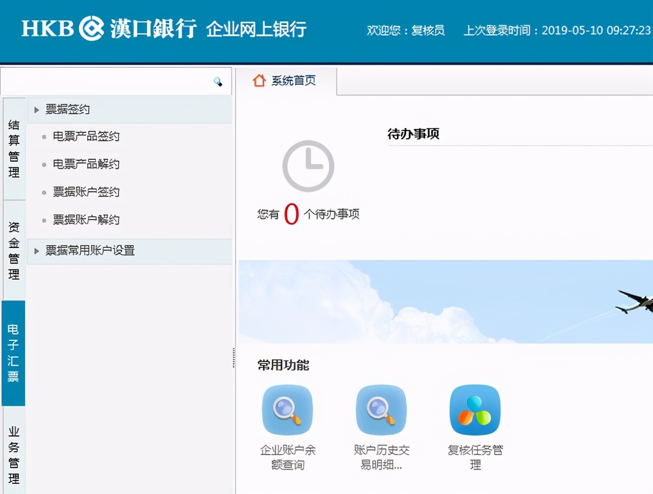Click the small icon beside 电票产品签约
The width and height of the screenshot is (653, 494).
coord(45,136)
